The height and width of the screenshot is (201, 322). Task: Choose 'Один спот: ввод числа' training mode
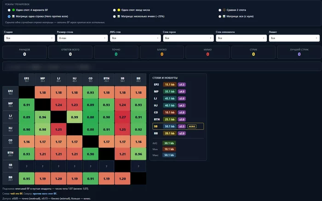tap(115, 10)
